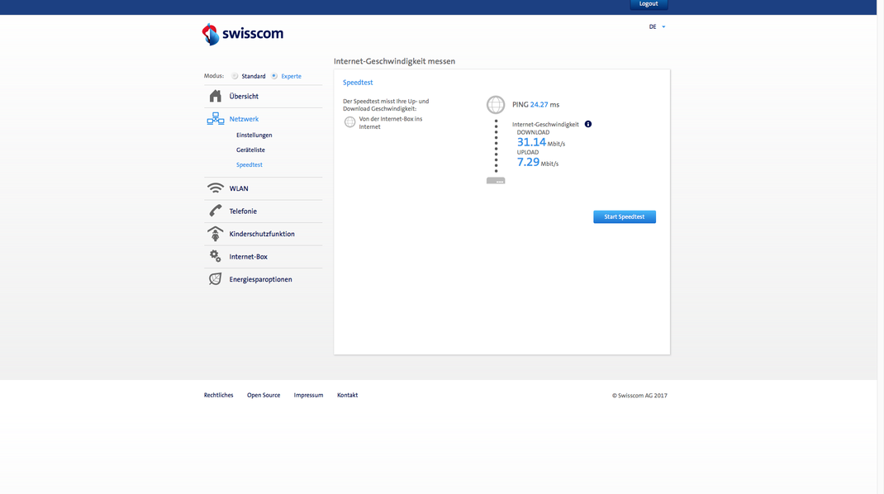Click the Swisscom logo
884x494 pixels.
coord(242,34)
